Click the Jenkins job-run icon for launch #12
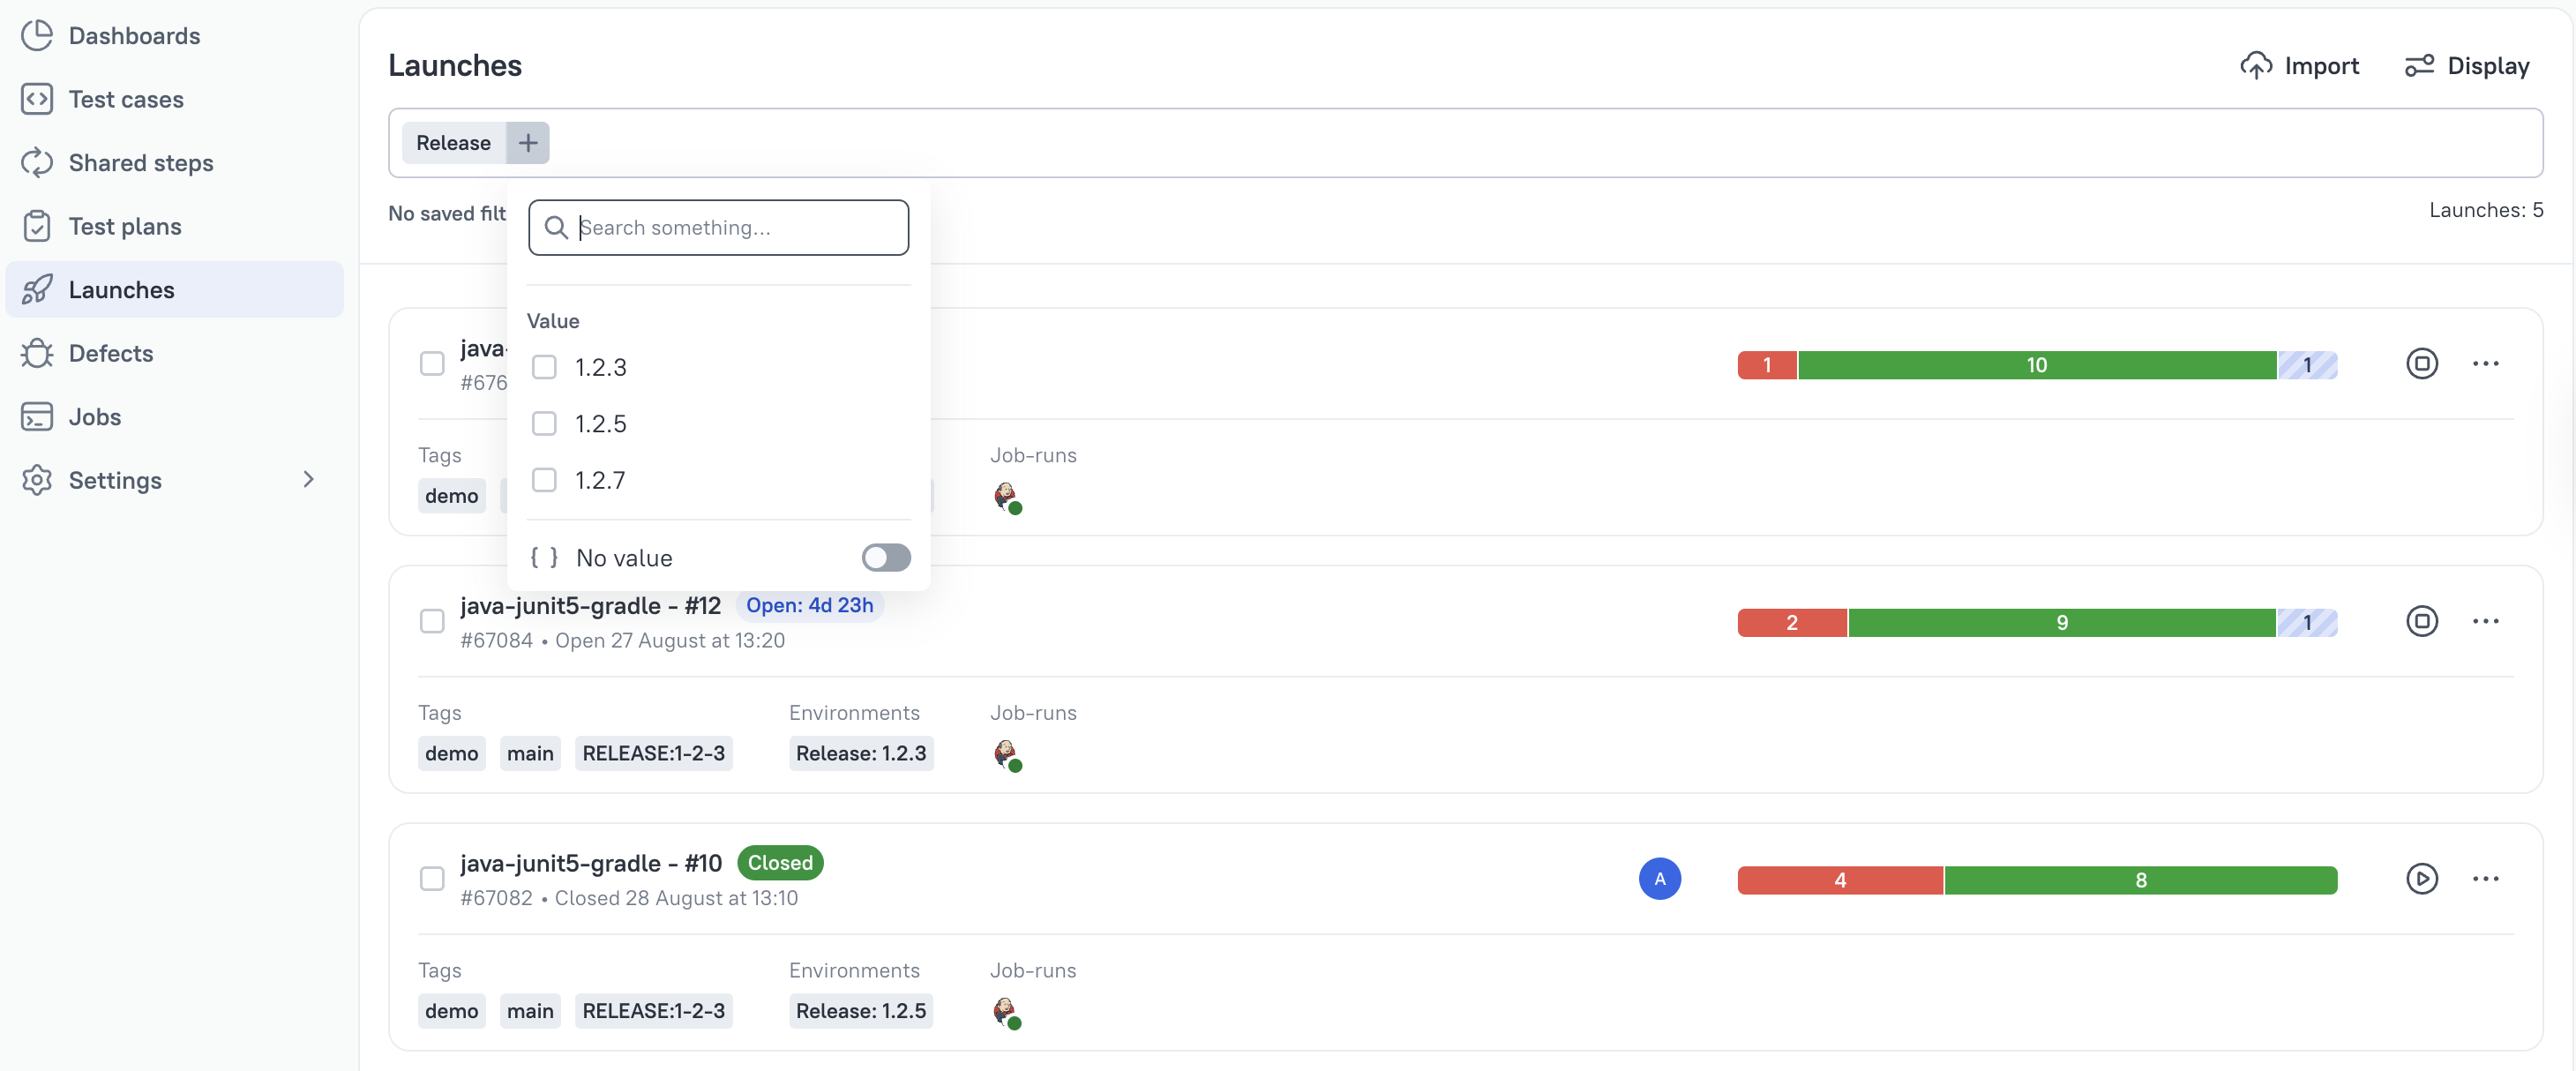The height and width of the screenshot is (1071, 2576). coord(1007,754)
